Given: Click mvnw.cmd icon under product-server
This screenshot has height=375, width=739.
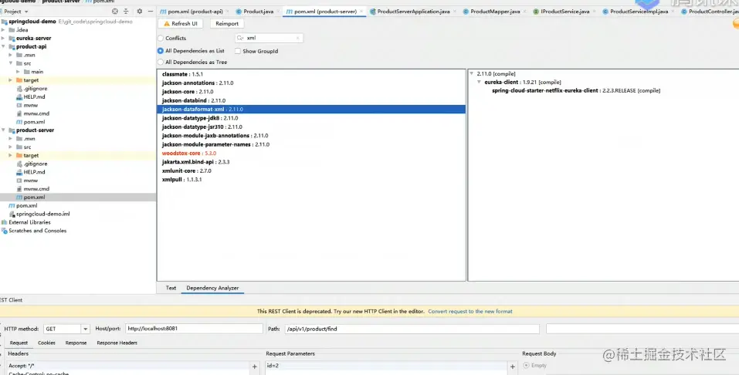Looking at the screenshot, I should point(19,189).
